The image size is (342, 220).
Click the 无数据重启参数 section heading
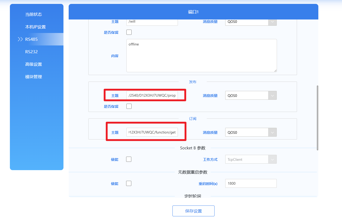click(x=193, y=172)
